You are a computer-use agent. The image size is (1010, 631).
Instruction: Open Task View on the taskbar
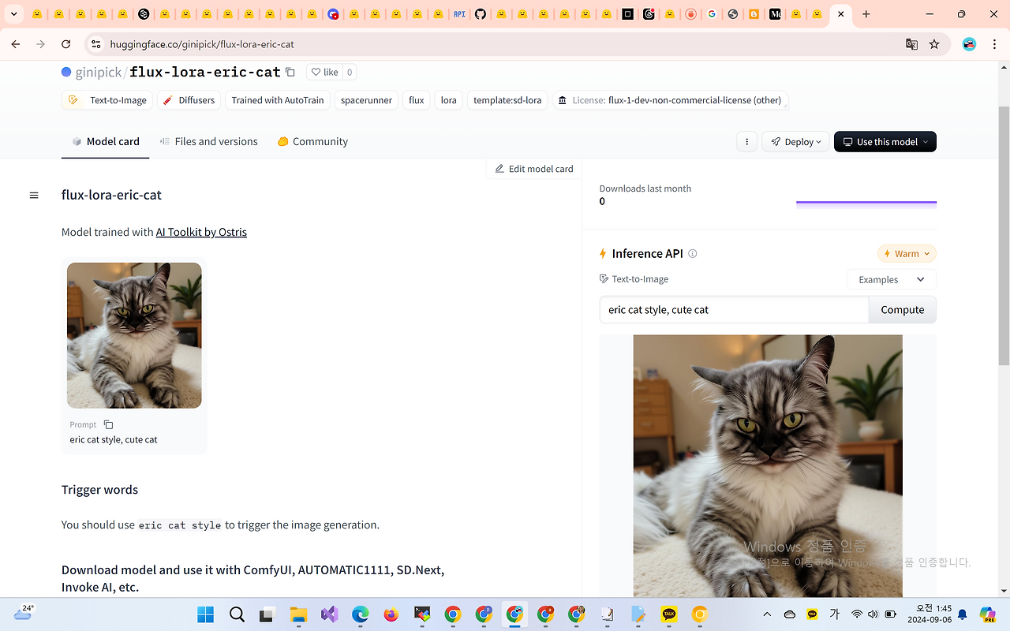[267, 614]
